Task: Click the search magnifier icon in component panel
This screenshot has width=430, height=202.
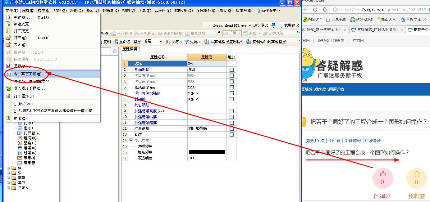Action: (115, 51)
